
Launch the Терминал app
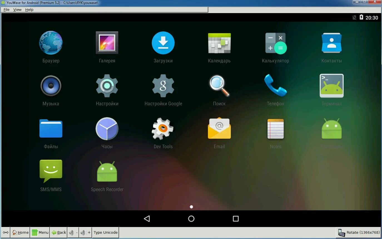tap(332, 86)
